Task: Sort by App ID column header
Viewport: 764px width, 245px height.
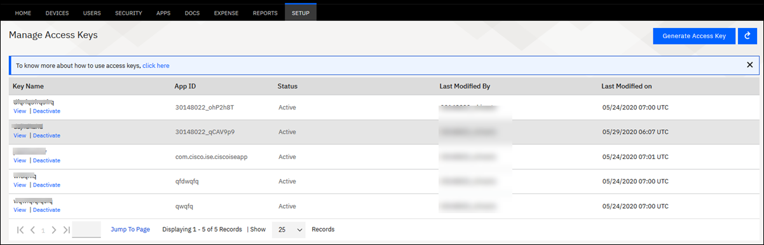Action: [x=186, y=86]
